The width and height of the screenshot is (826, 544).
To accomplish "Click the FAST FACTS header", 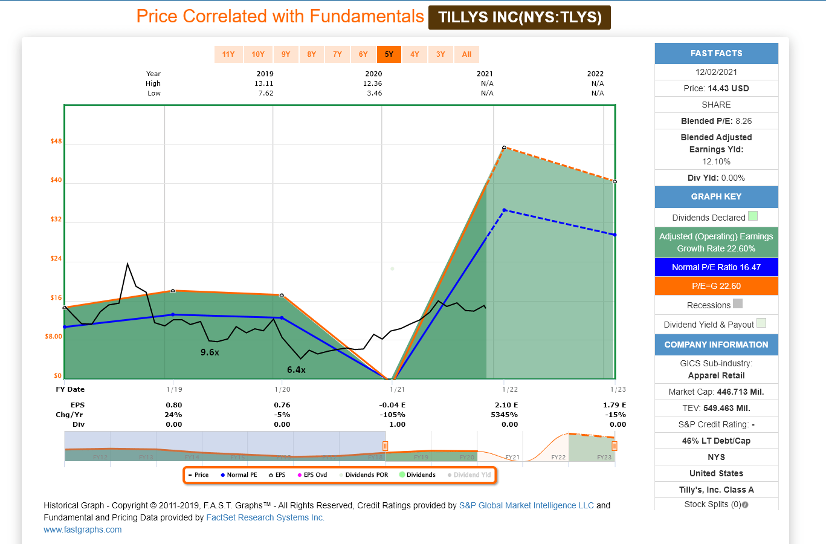I will click(x=717, y=53).
